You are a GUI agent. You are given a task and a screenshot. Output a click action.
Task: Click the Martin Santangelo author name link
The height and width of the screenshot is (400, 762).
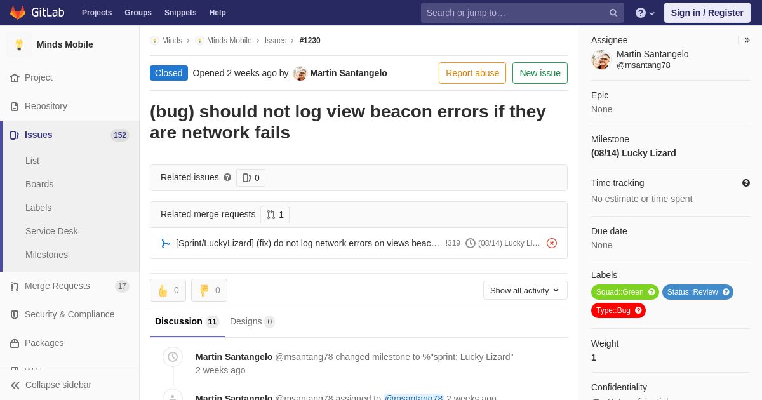point(349,73)
